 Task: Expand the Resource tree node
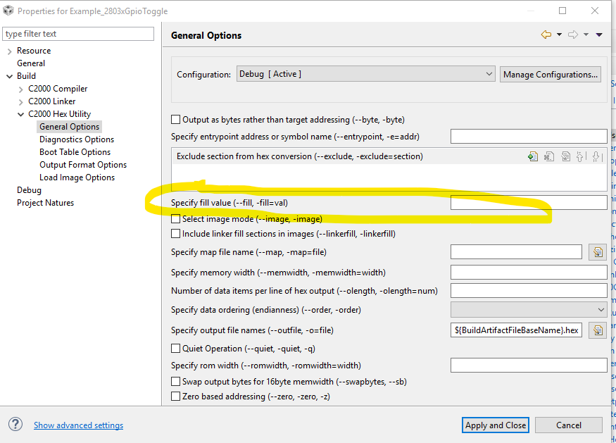coord(9,51)
